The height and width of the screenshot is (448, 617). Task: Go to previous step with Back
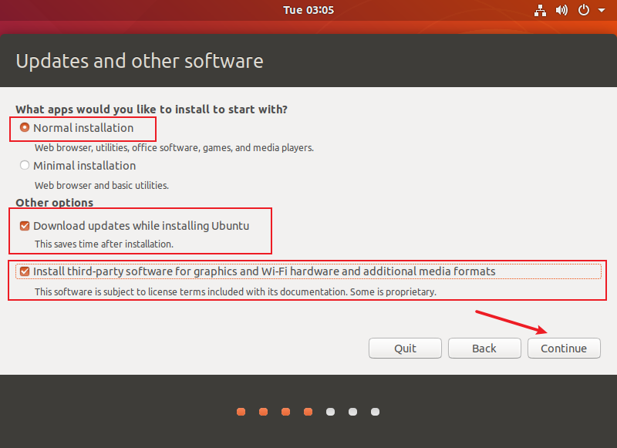pyautogui.click(x=484, y=348)
